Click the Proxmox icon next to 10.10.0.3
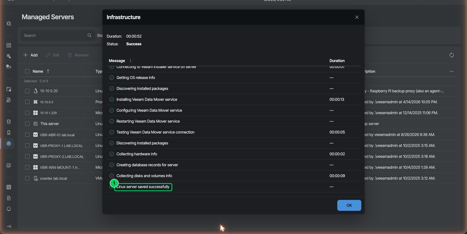 tap(36, 102)
